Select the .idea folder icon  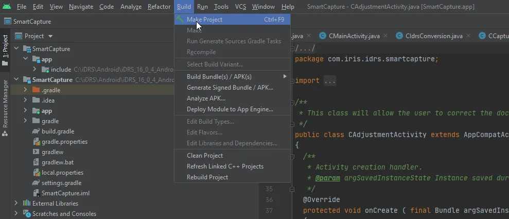pos(36,100)
